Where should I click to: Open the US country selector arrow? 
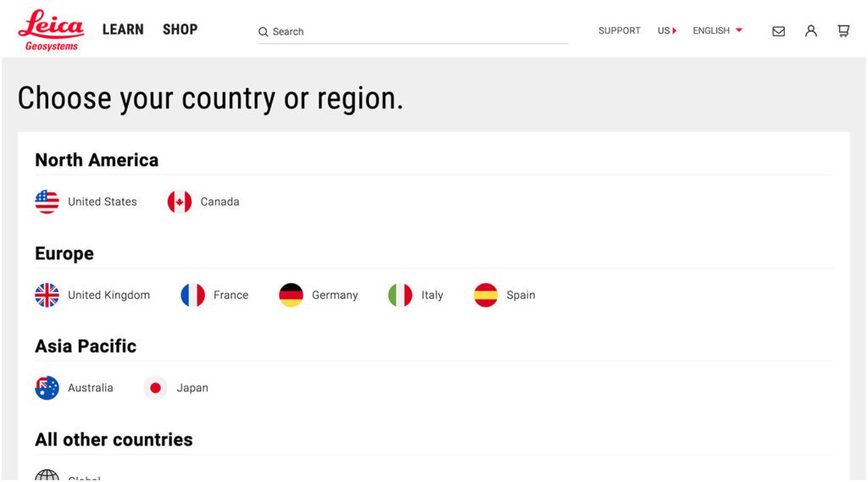(x=674, y=31)
